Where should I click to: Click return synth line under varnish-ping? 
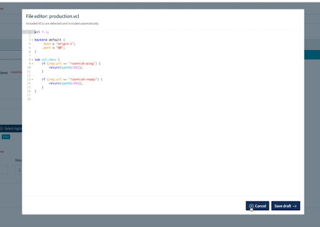tap(66, 67)
